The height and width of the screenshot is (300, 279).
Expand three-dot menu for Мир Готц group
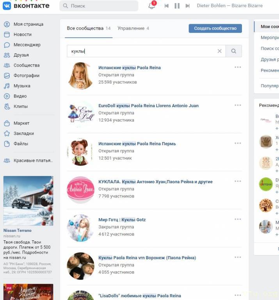click(x=238, y=220)
